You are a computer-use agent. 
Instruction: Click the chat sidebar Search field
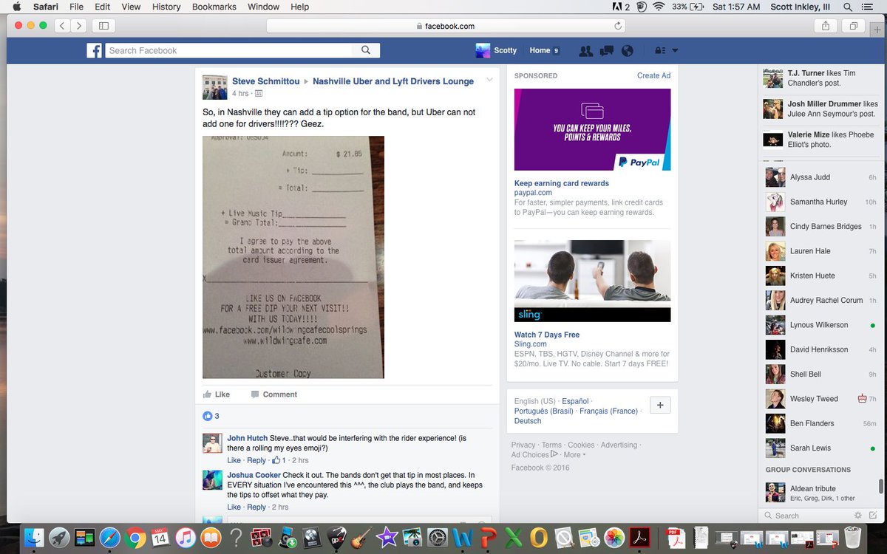tap(806, 516)
